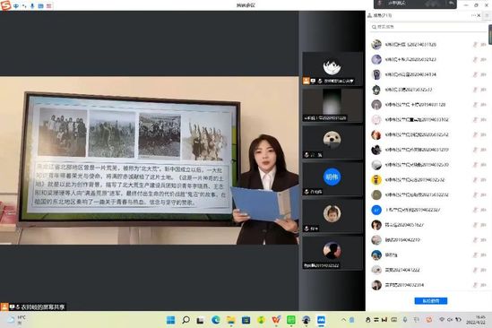The image size is (492, 328).
Task: Open the members panel more options ellipsis
Action: pyautogui.click(x=473, y=15)
